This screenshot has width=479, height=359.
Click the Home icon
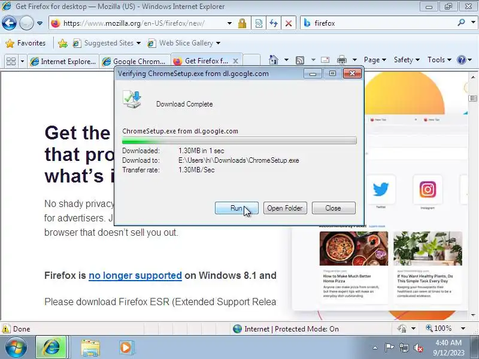[x=274, y=60]
